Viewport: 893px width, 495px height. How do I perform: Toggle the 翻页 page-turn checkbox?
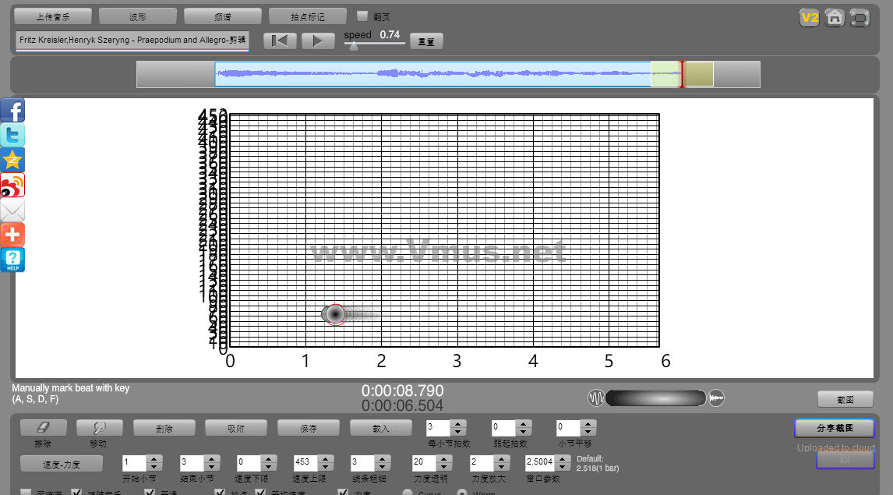(362, 16)
